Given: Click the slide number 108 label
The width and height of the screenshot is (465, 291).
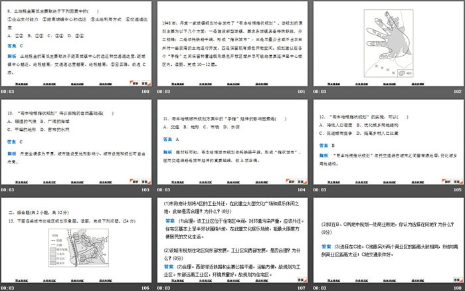Looking at the screenshot, I should click(458, 288).
